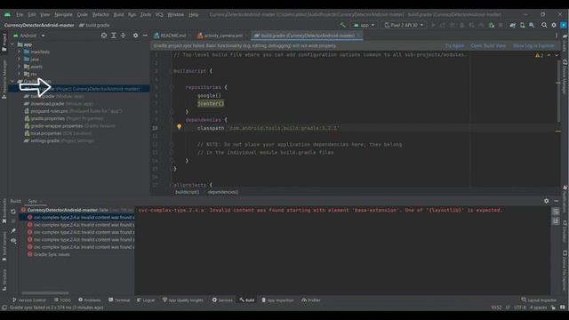Select gradle.properties file
Image resolution: width=569 pixels, height=320 pixels.
tap(63, 118)
